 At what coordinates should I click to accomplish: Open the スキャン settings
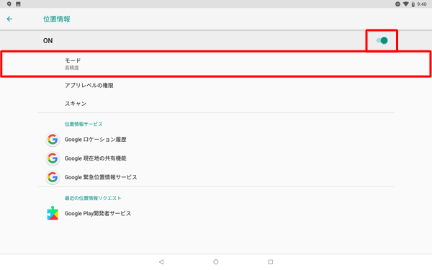[x=216, y=104]
